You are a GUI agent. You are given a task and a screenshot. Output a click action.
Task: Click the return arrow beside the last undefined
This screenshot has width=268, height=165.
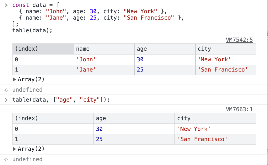(6, 159)
